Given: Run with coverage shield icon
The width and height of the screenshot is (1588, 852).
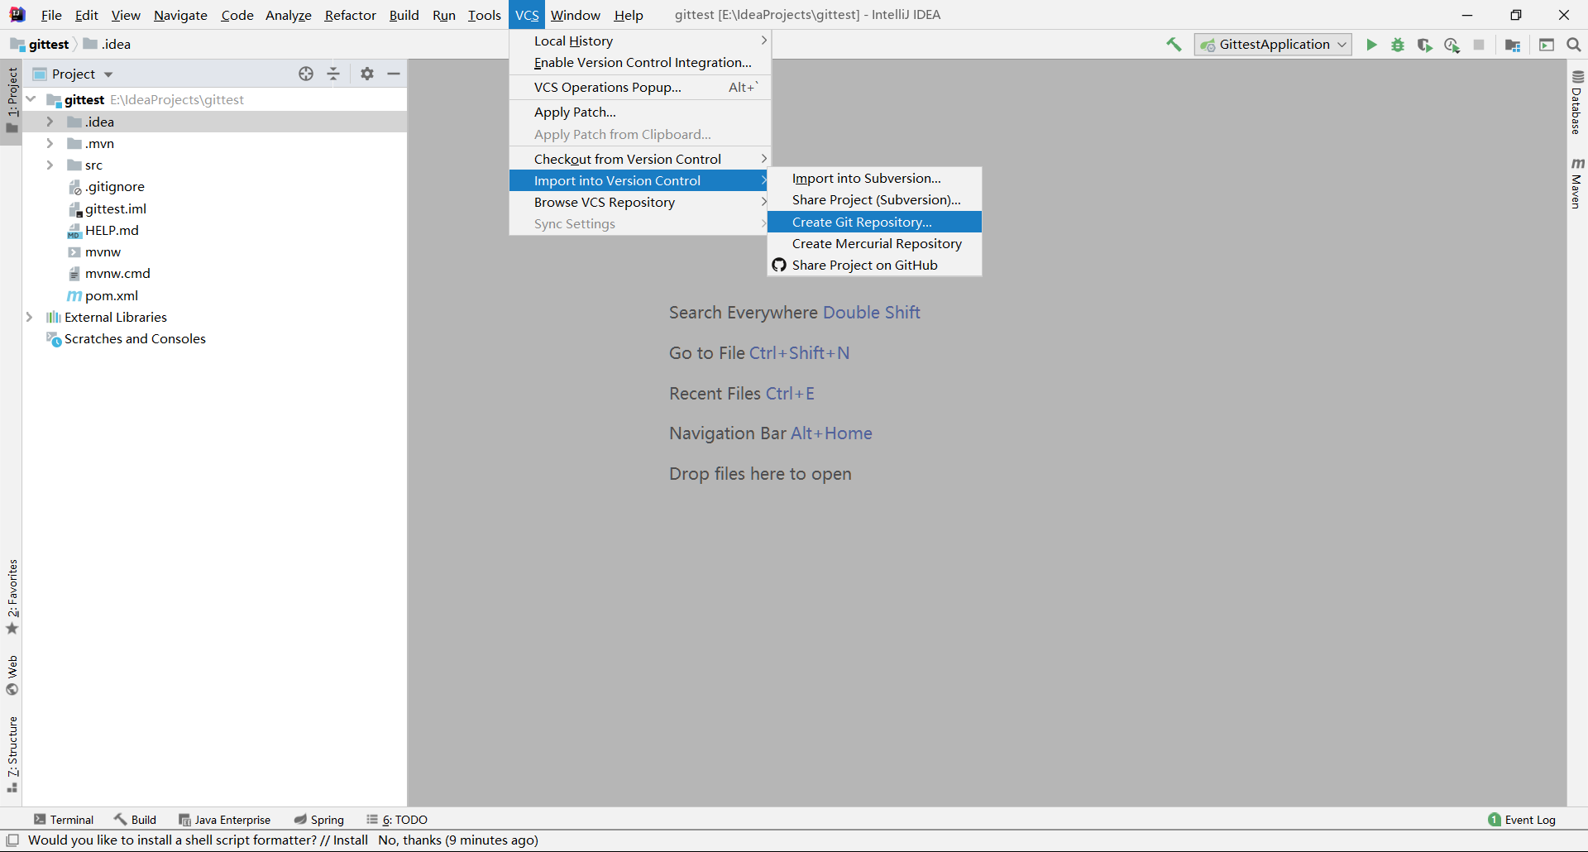Looking at the screenshot, I should click(1424, 45).
